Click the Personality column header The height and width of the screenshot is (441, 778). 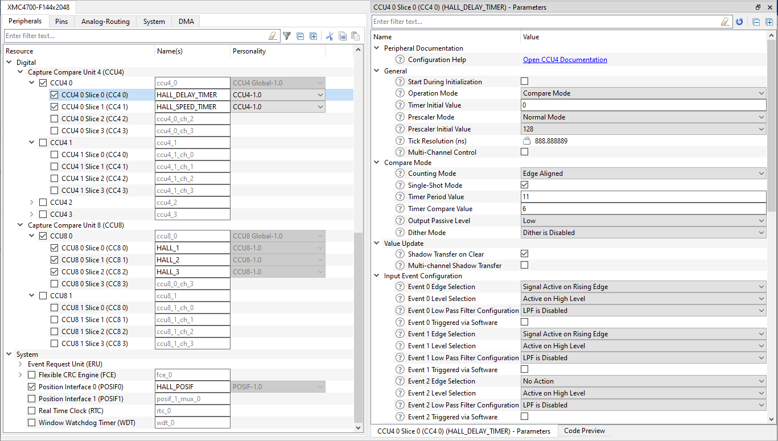[x=278, y=51]
